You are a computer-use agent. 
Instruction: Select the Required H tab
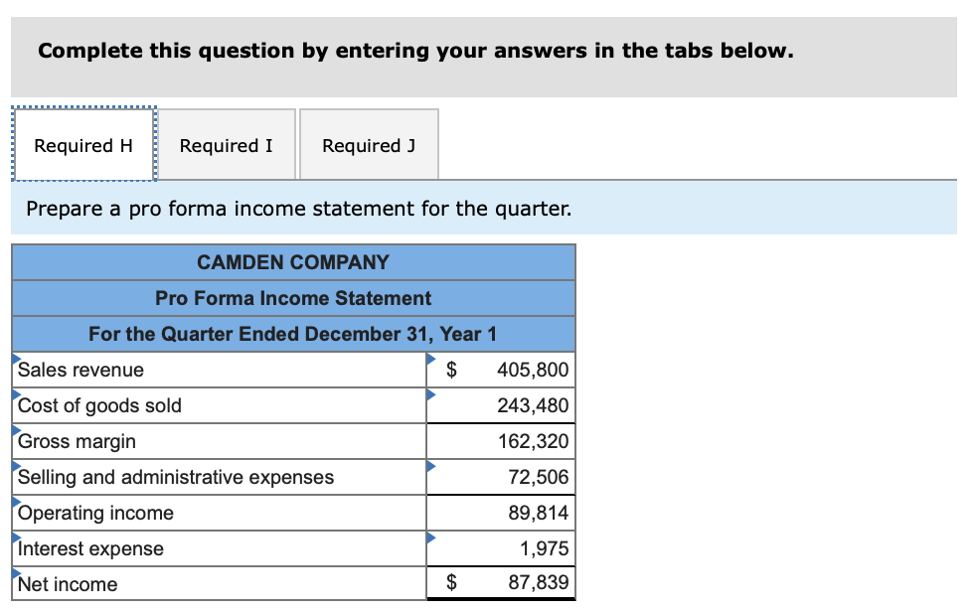pyautogui.click(x=83, y=145)
